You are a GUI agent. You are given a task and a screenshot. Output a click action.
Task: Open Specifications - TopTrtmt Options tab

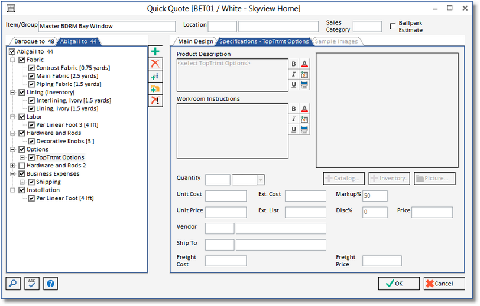point(264,41)
